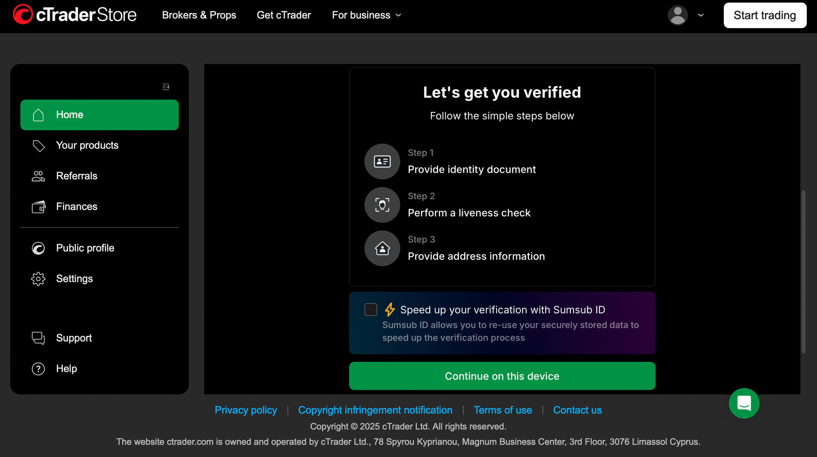This screenshot has width=817, height=457.
Task: Open the account menu chevron
Action: pyautogui.click(x=701, y=15)
